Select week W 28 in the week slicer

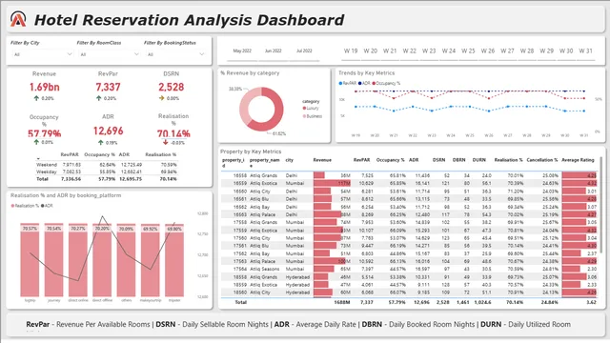pos(527,50)
